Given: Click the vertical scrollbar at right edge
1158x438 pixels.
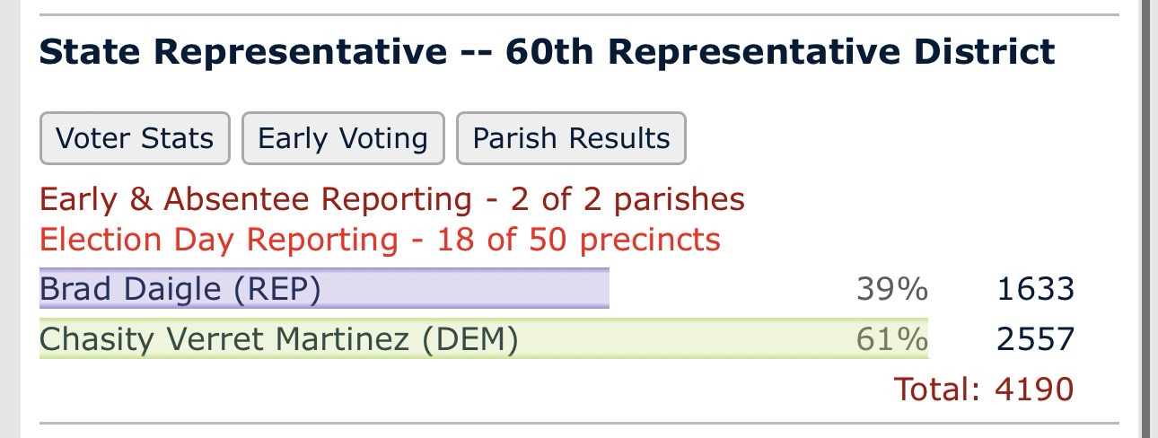Looking at the screenshot, I should (x=1146, y=219).
